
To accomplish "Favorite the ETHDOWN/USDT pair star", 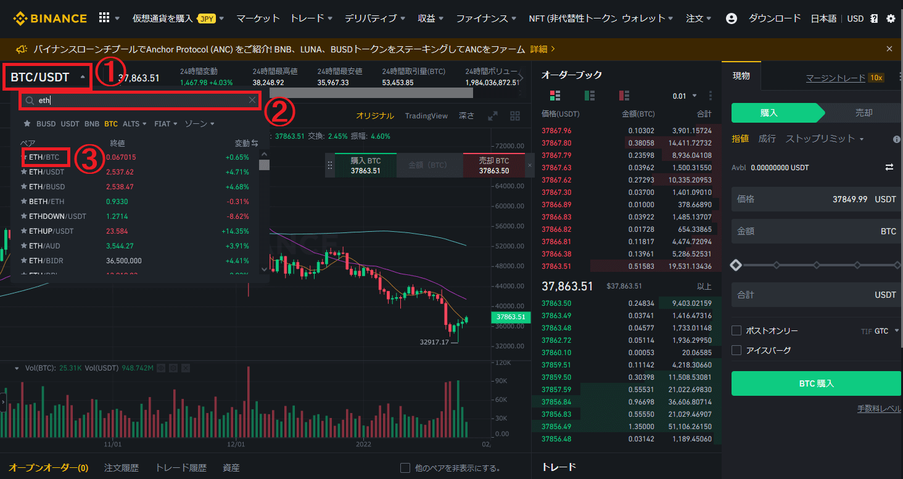I will pos(25,216).
